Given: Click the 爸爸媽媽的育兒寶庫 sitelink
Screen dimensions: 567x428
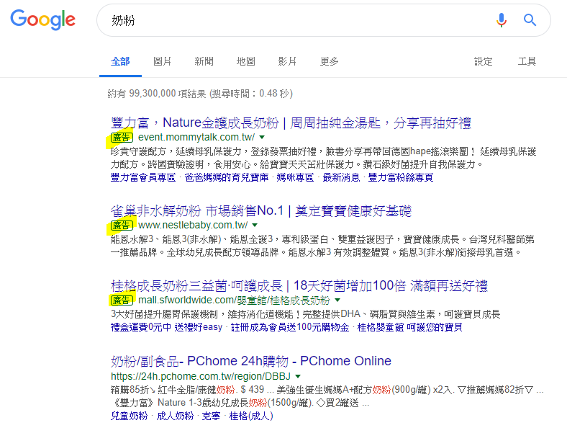Looking at the screenshot, I should pyautogui.click(x=227, y=177).
